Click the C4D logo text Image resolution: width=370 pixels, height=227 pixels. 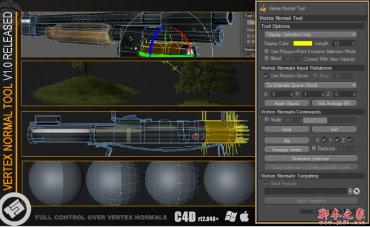(x=185, y=217)
